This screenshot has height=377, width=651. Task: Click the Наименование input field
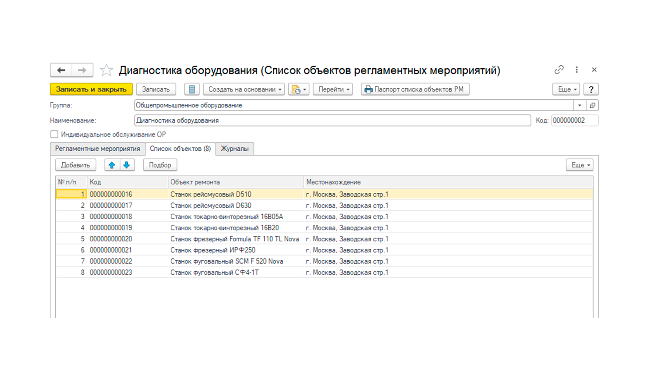pyautogui.click(x=332, y=120)
